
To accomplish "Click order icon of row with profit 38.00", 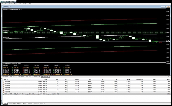I will point(4,90).
